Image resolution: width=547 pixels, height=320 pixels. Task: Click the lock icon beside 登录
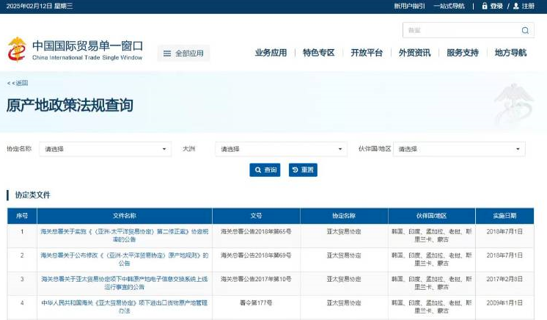(485, 6)
